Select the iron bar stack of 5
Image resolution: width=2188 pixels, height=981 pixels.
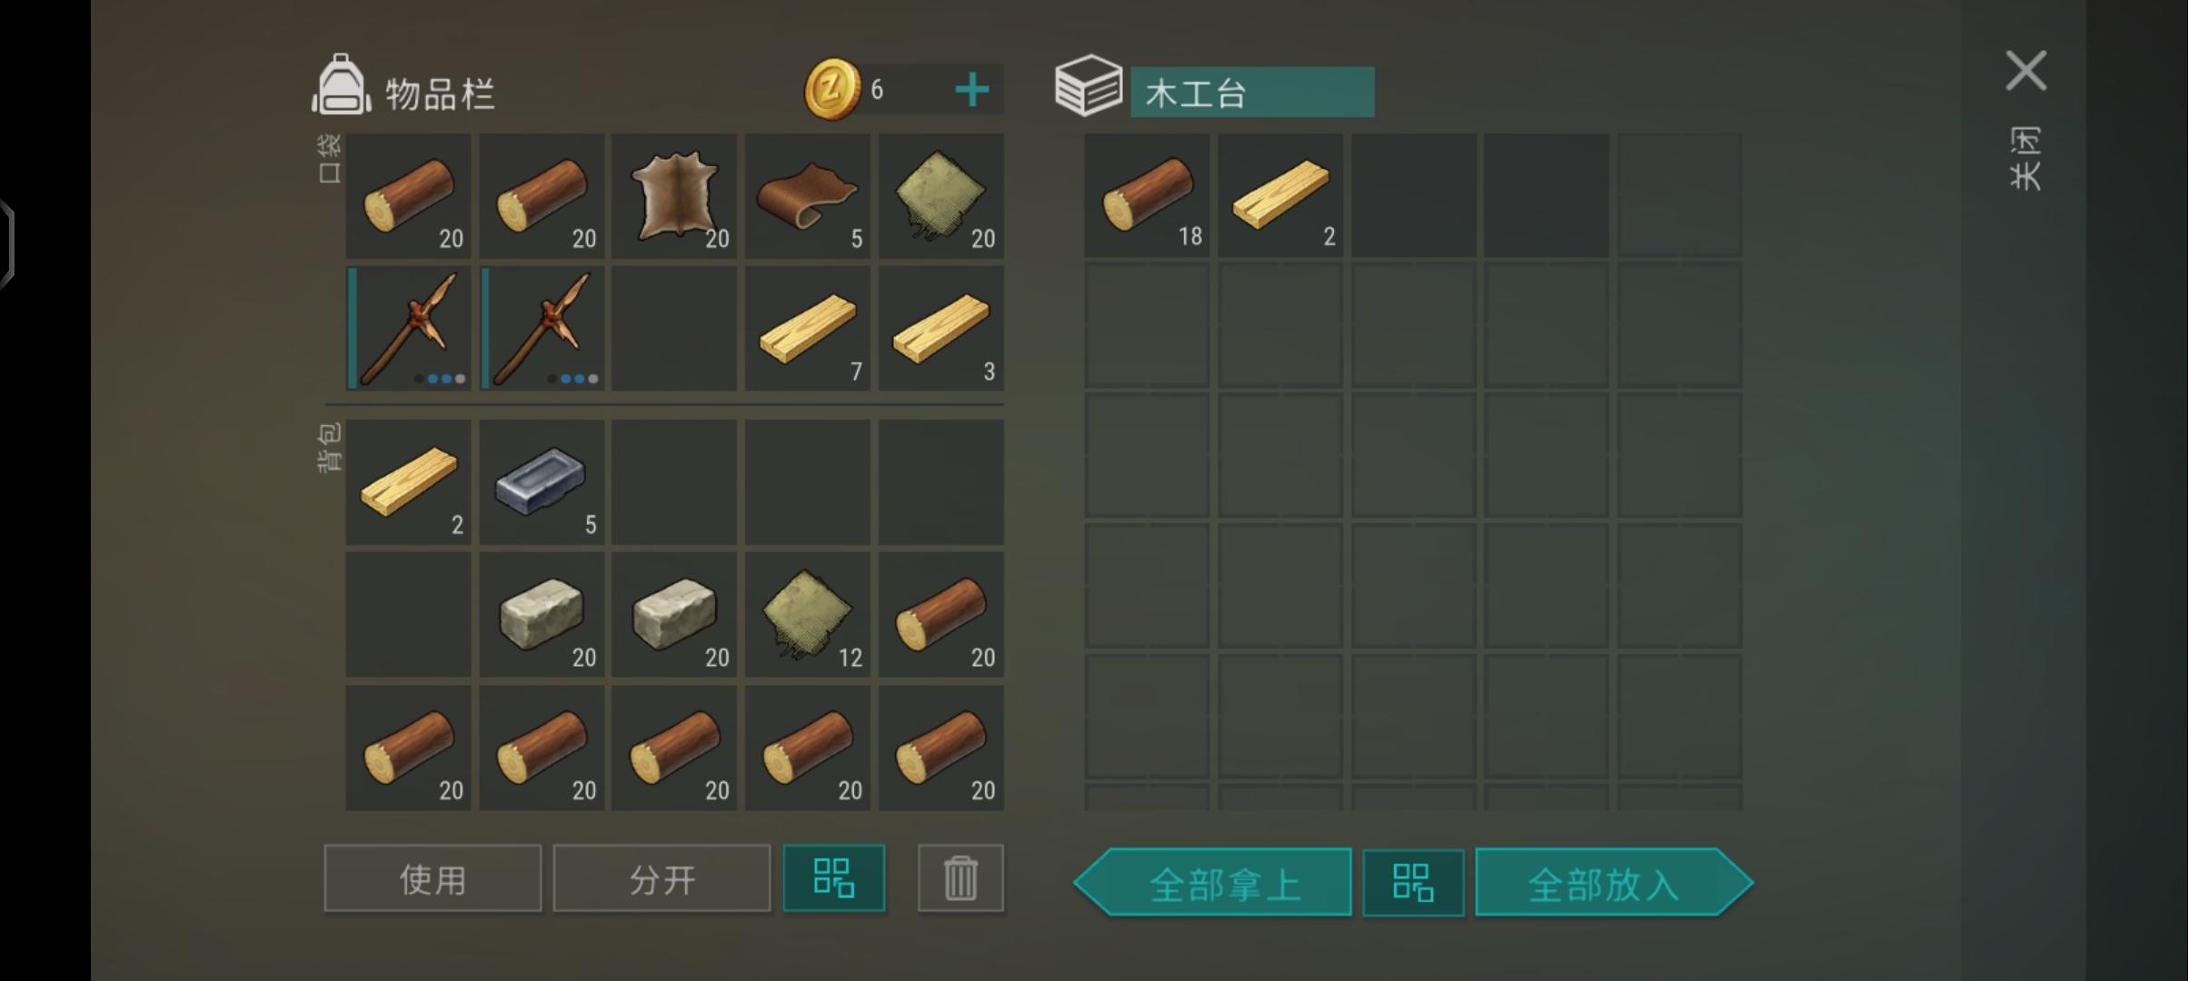pos(542,482)
